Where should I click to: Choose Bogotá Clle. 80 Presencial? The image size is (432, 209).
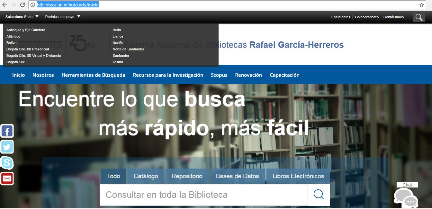tap(28, 49)
